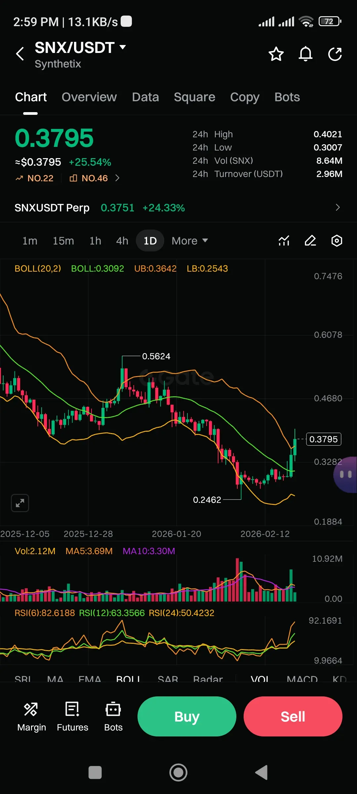Tap the 24h Turnover value 2.96M

(329, 174)
